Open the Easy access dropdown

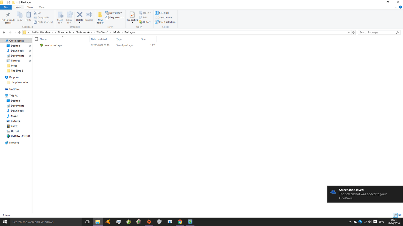[115, 17]
